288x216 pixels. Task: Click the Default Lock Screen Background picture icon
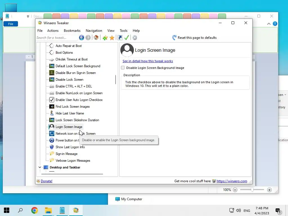coord(52,66)
